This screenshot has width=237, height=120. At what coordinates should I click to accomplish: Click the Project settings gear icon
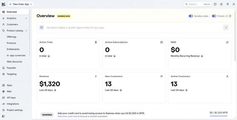click(4, 110)
